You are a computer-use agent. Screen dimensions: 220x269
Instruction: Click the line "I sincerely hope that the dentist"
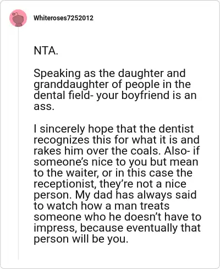coord(114,129)
